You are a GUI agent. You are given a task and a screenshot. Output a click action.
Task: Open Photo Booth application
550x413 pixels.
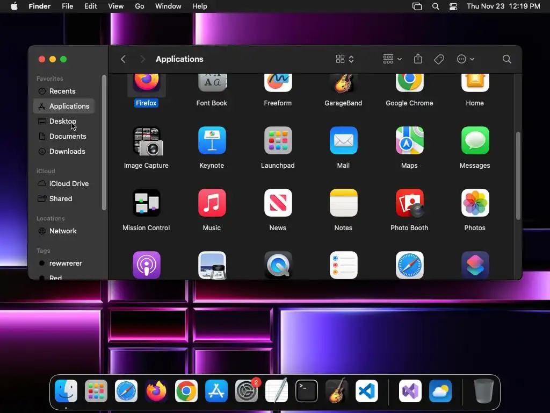(409, 203)
